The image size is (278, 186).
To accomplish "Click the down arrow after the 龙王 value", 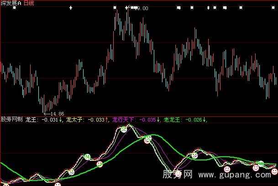I will pyautogui.click(x=61, y=120).
